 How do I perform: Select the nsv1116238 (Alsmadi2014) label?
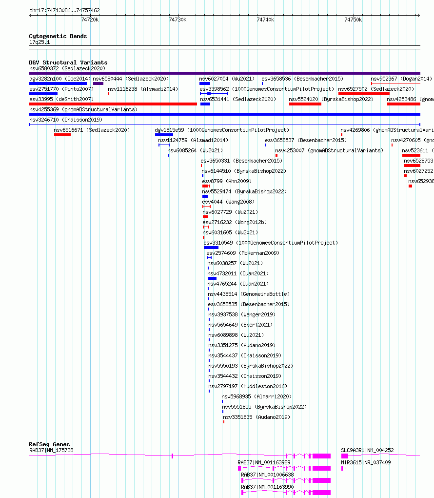pos(143,89)
